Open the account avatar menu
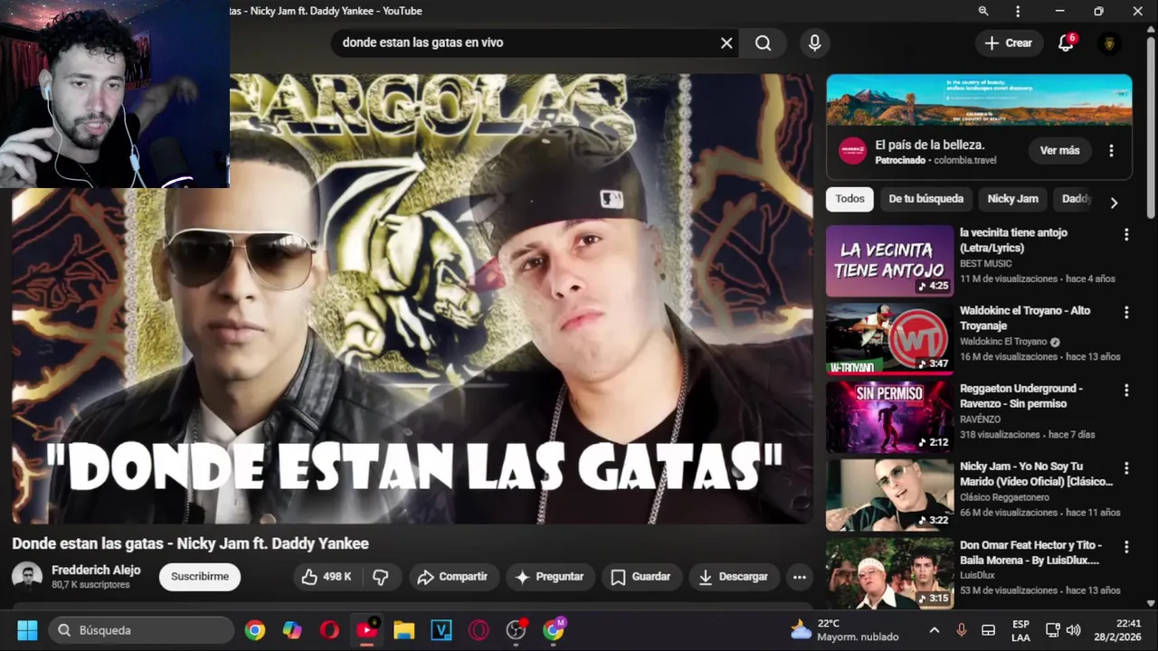Viewport: 1158px width, 651px height. (x=1109, y=42)
